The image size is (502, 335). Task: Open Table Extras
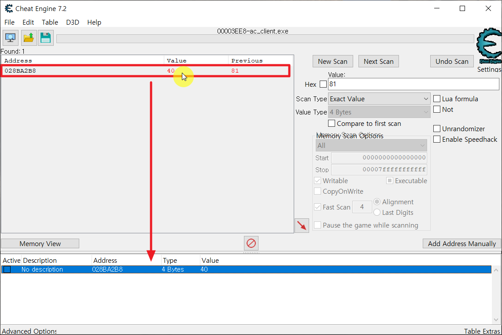coord(482,331)
